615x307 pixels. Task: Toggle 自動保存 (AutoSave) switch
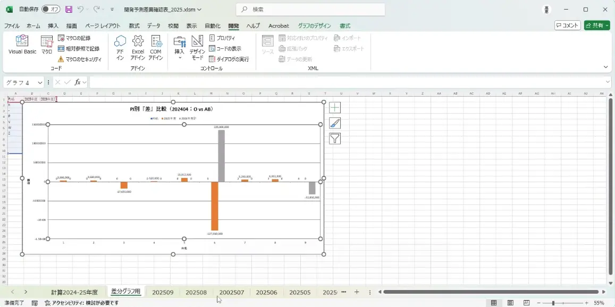pos(50,10)
